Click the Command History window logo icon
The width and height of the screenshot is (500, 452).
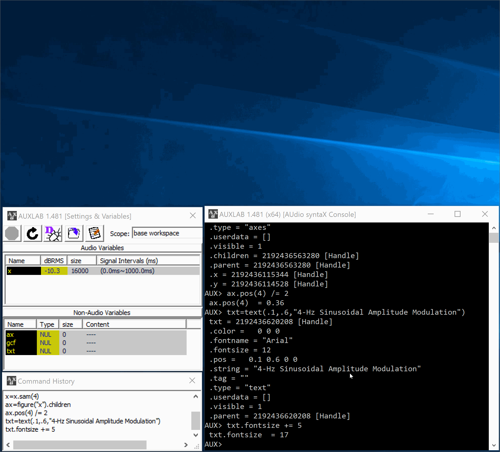coord(11,381)
